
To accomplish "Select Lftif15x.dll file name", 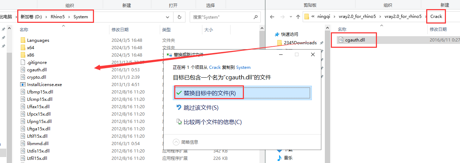I will 37,136.
